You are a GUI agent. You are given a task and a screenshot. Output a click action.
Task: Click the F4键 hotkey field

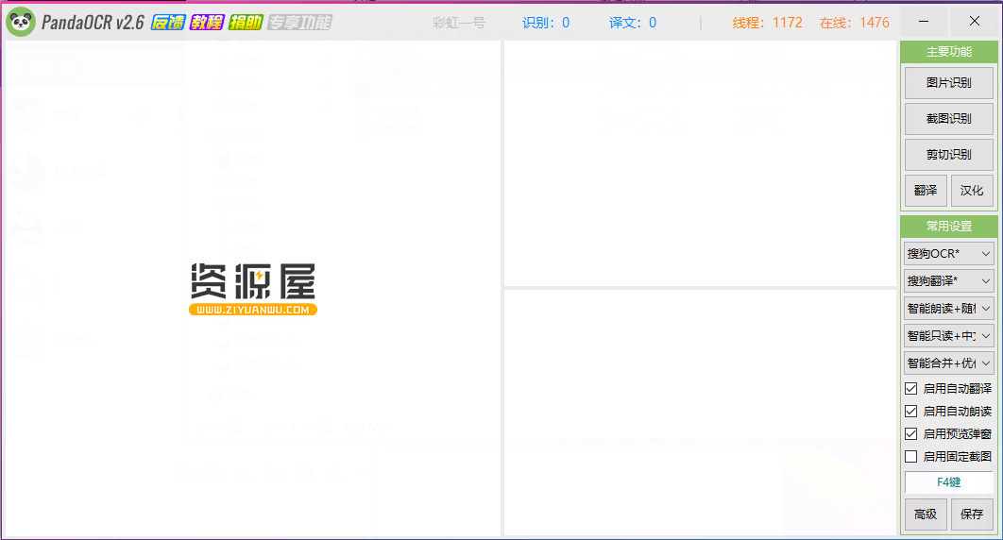948,481
